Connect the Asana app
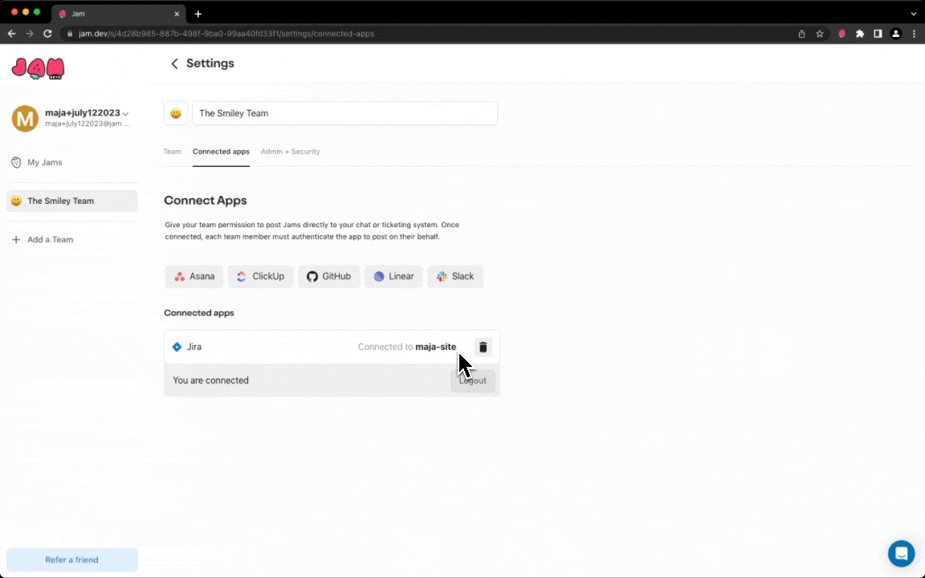 (x=194, y=276)
